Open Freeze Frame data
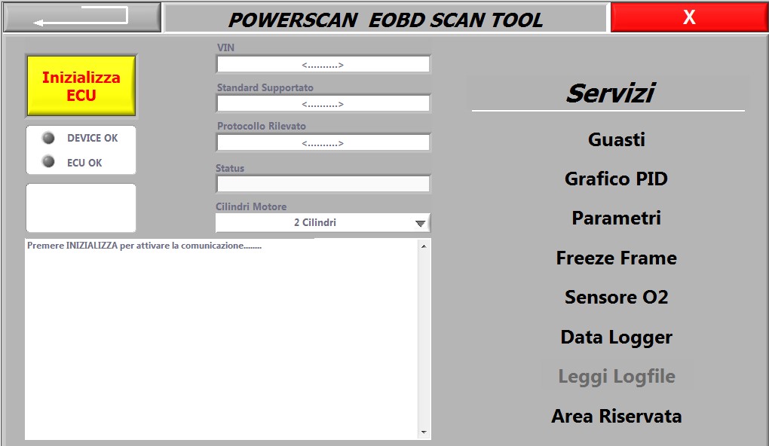 point(616,258)
